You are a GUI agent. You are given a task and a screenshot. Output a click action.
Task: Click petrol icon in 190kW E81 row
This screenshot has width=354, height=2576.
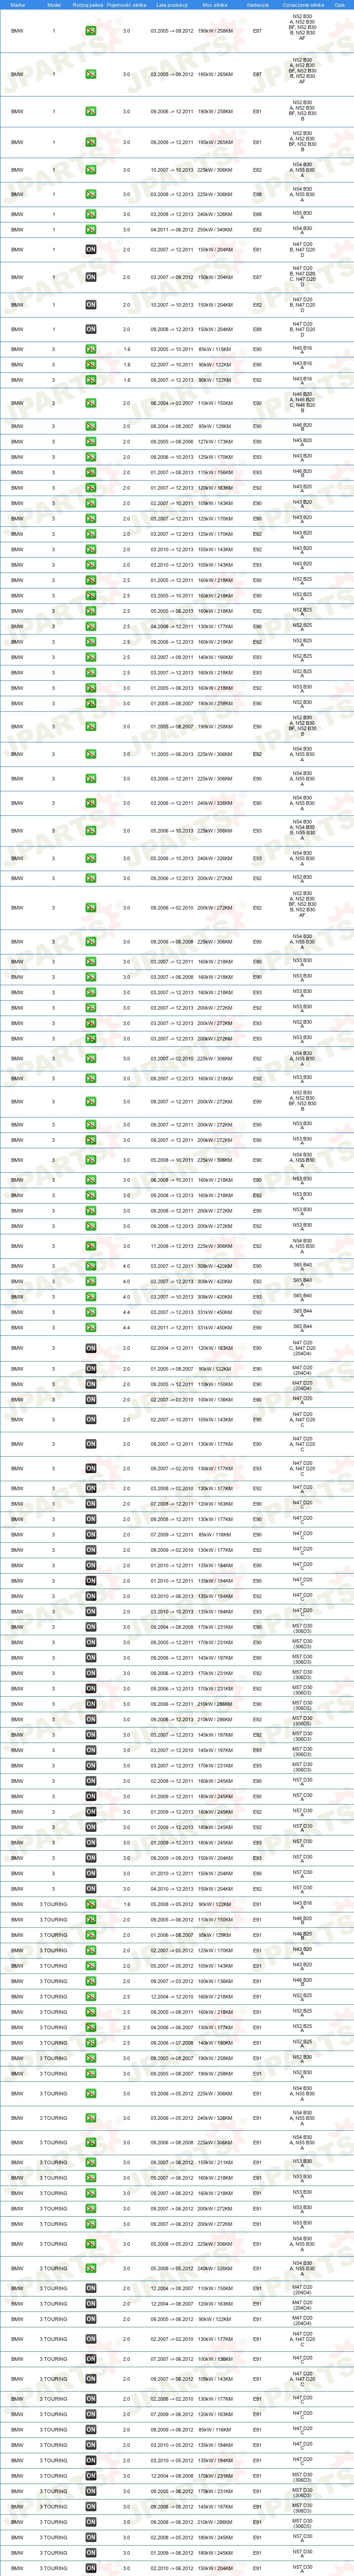(91, 111)
